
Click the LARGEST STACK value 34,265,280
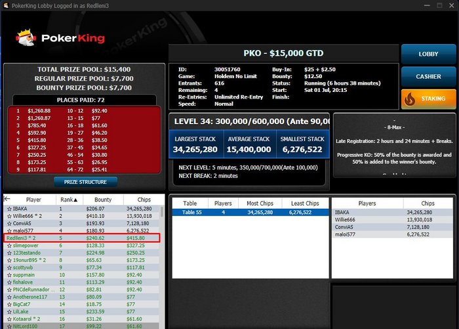click(x=195, y=150)
